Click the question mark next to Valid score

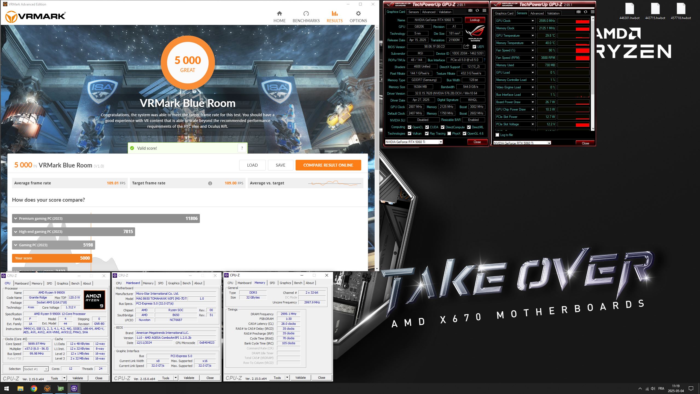242,148
